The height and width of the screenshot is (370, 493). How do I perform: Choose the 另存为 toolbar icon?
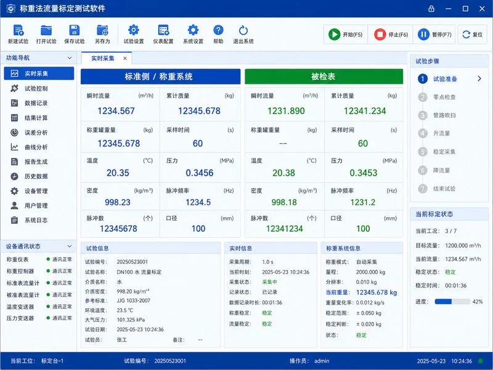[102, 30]
